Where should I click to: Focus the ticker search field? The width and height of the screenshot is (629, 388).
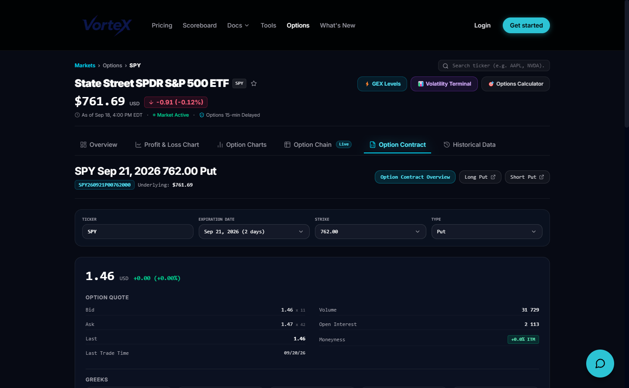(x=494, y=66)
